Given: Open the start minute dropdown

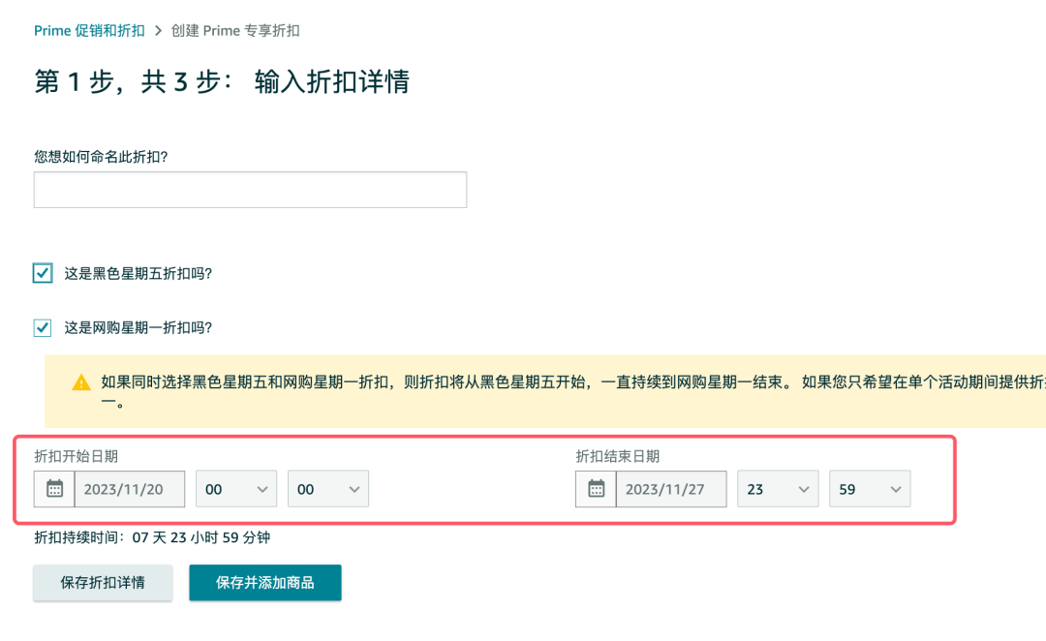Looking at the screenshot, I should click(327, 488).
